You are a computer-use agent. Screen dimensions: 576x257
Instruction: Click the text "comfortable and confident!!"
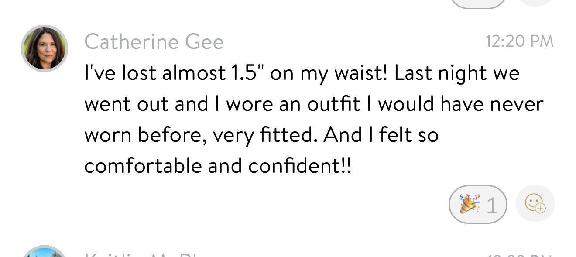(x=217, y=166)
